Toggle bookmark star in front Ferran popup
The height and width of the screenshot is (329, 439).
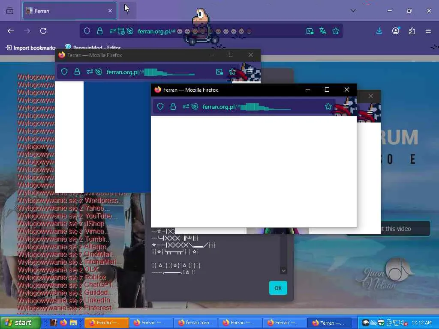[328, 106]
